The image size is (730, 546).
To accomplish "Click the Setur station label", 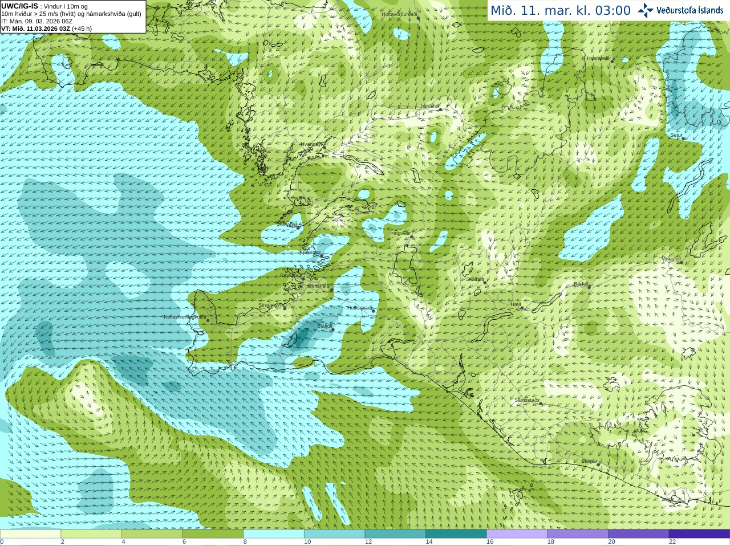I will [x=676, y=135].
